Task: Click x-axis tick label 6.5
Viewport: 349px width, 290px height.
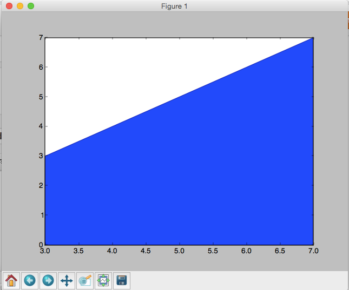Action: (x=280, y=251)
